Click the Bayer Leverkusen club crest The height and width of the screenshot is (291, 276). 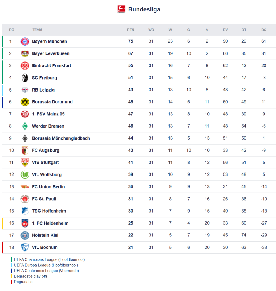[x=25, y=53]
